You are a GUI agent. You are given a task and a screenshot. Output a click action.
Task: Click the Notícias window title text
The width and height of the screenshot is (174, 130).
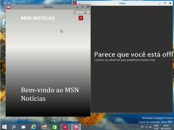click(48, 7)
